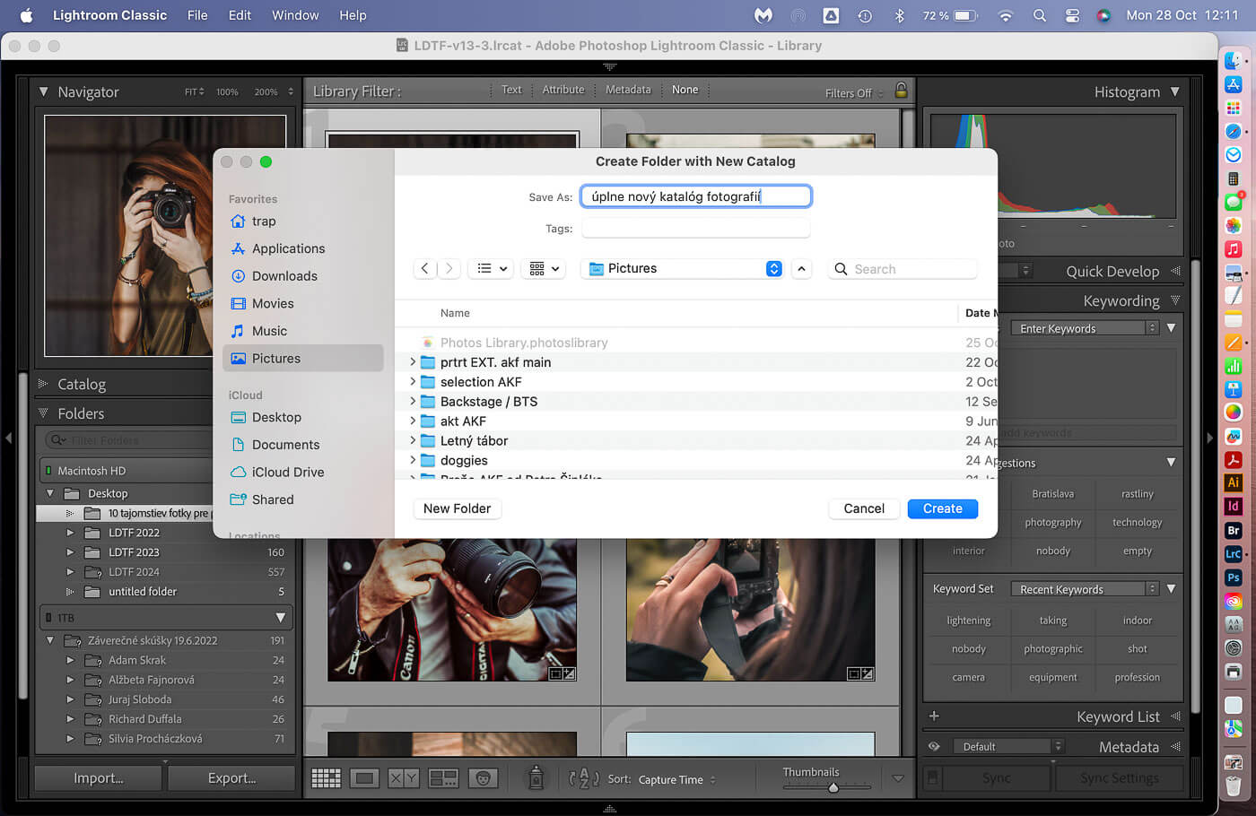The height and width of the screenshot is (816, 1256).
Task: Open Adobe Bridge from the Dock
Action: (x=1234, y=530)
